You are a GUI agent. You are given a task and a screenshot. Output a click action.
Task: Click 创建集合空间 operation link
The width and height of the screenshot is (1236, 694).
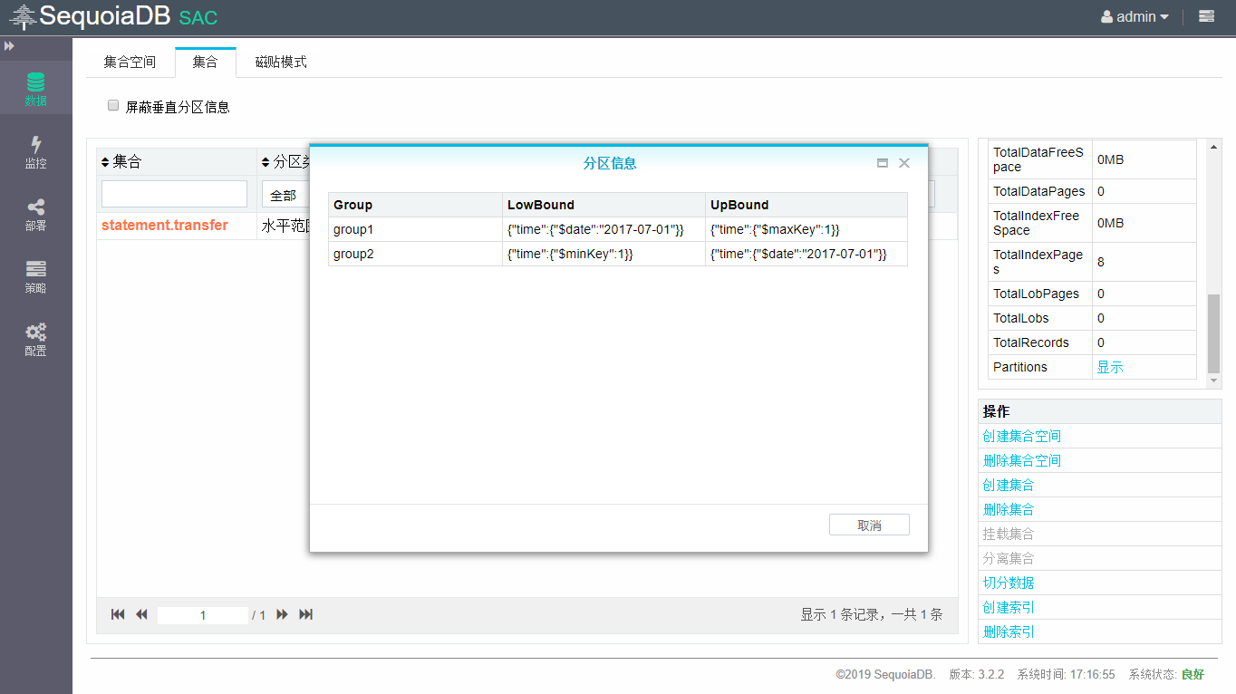point(1022,436)
